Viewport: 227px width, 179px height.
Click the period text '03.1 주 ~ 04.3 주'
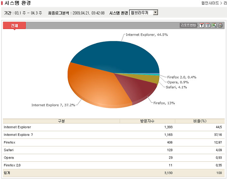coord(28,13)
